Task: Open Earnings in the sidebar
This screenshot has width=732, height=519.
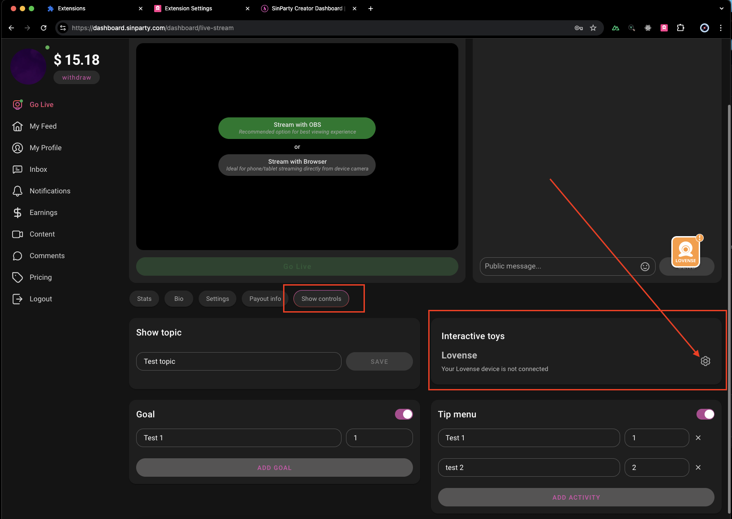Action: pyautogui.click(x=43, y=213)
